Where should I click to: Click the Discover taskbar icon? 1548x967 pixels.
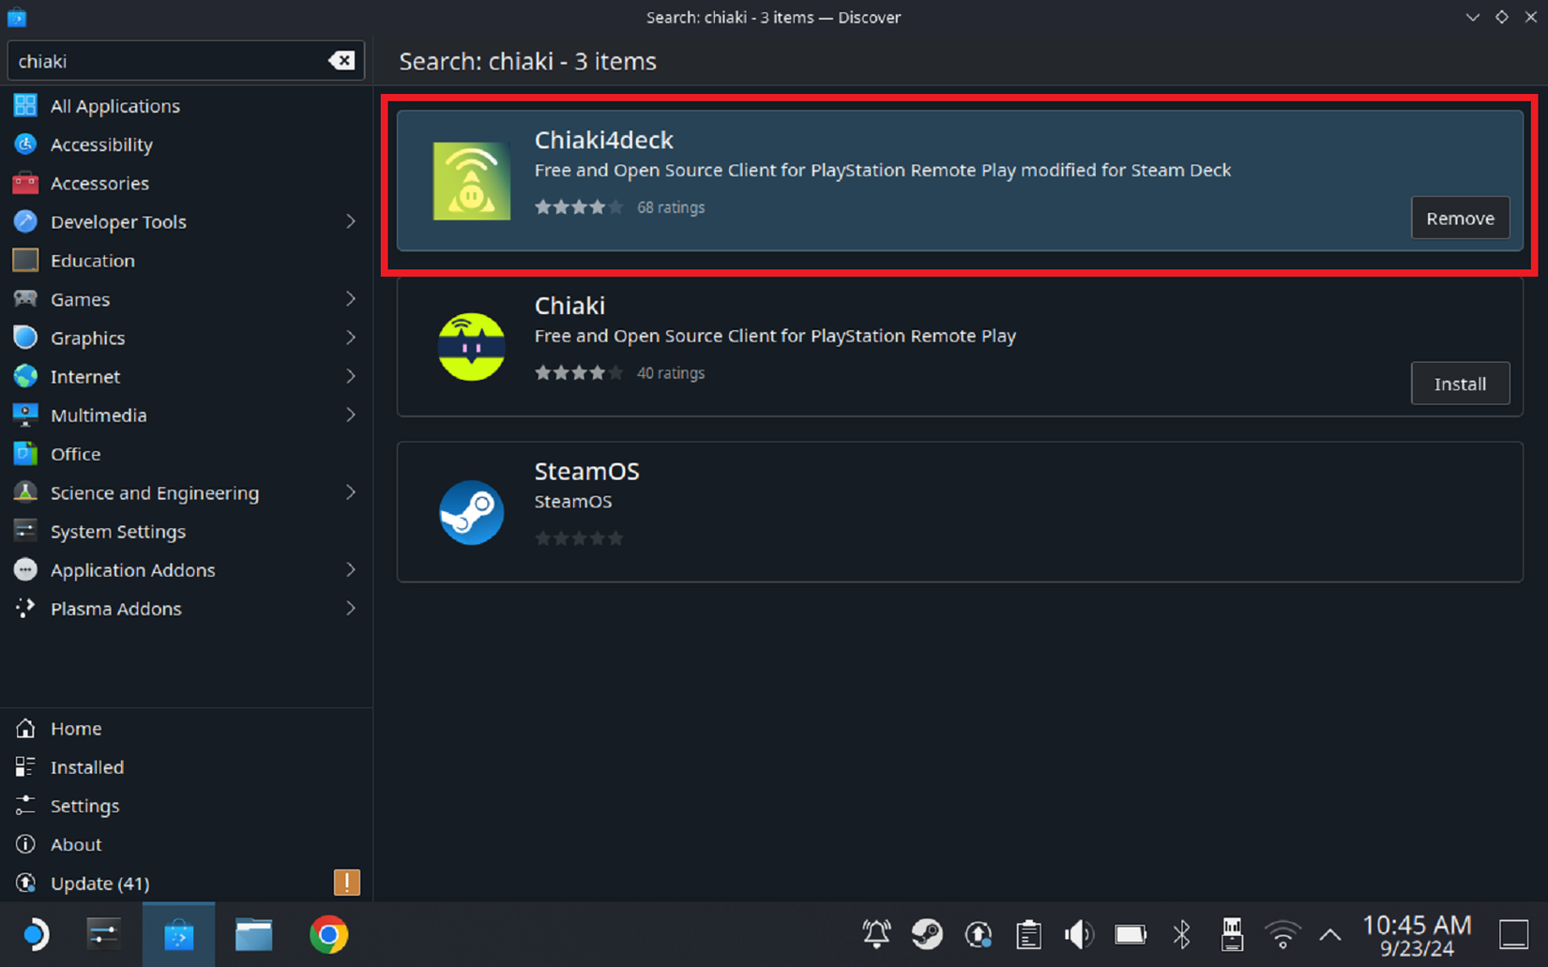click(x=178, y=935)
